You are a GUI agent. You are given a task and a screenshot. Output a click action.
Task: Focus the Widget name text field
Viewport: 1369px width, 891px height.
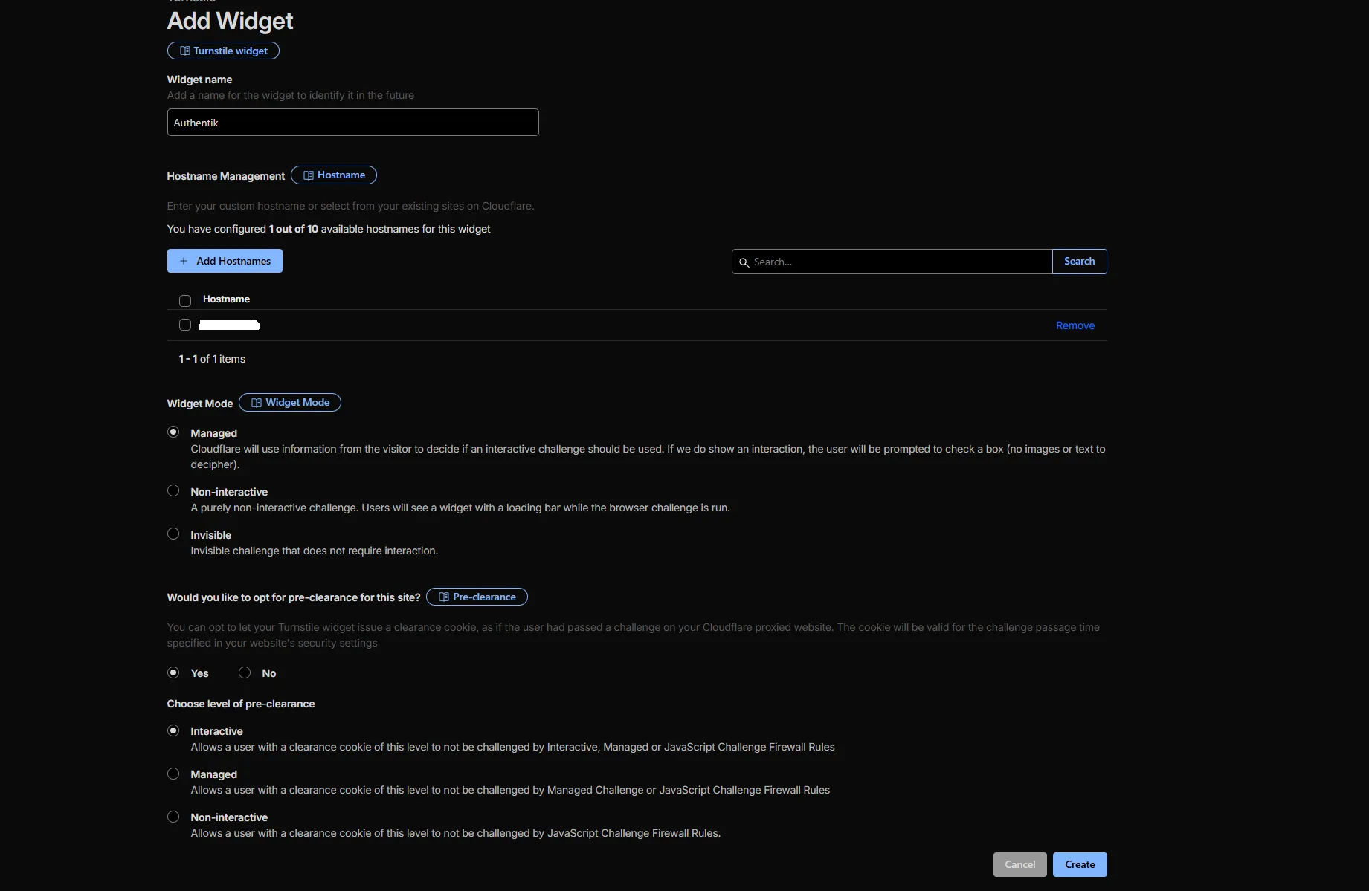pos(352,123)
